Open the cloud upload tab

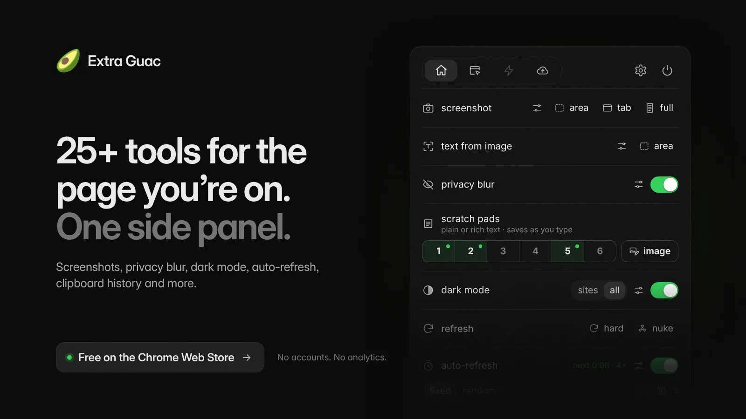[x=542, y=70]
